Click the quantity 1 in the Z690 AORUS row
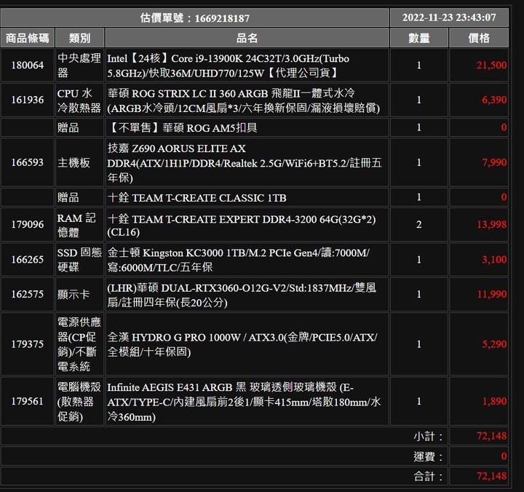This screenshot has height=492, width=524. (419, 162)
